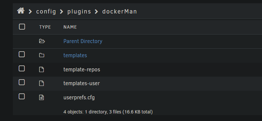The height and width of the screenshot is (121, 262).
Task: Click the file icon for template-repos
Action: (x=41, y=69)
